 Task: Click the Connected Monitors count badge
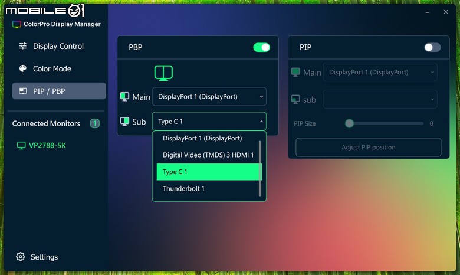click(95, 123)
